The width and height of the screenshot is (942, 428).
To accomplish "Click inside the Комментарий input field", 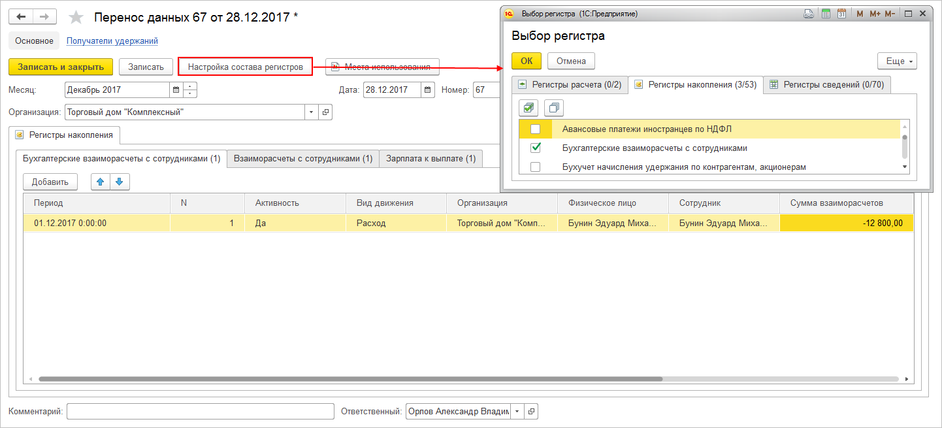I will (x=199, y=411).
